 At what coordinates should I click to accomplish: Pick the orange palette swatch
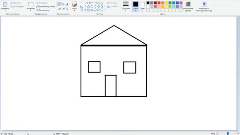163,3
